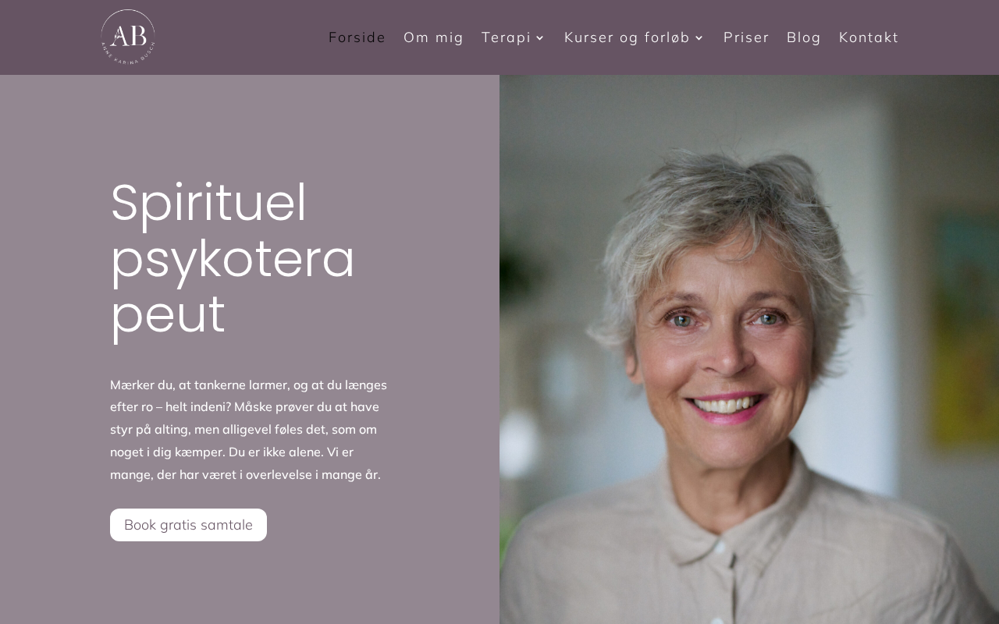
Task: Click the AB circular logo
Action: click(128, 37)
